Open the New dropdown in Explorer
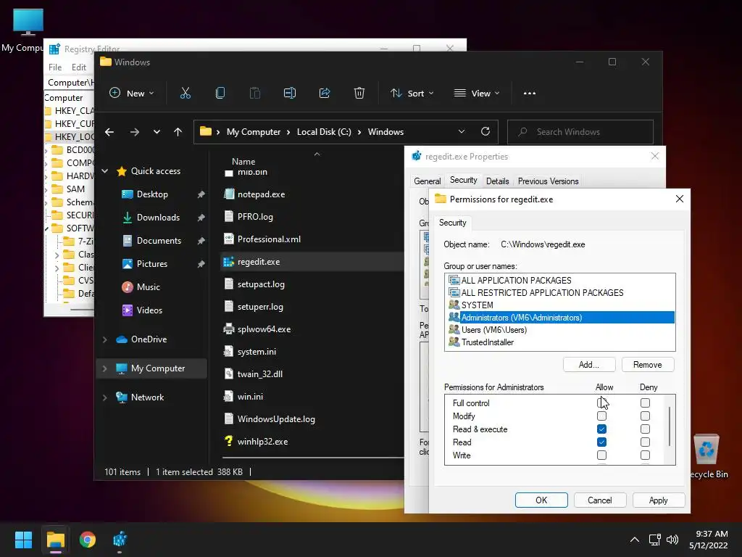Viewport: 742px width, 557px height. 132,93
